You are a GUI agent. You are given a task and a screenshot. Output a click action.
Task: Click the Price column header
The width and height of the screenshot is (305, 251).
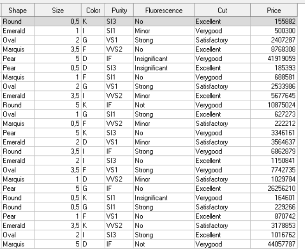274,10
